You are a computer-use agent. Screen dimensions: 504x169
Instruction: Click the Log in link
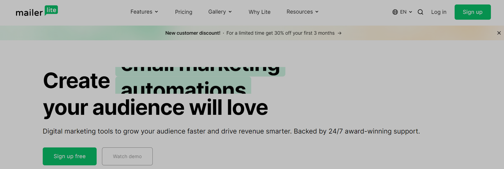[x=439, y=12]
